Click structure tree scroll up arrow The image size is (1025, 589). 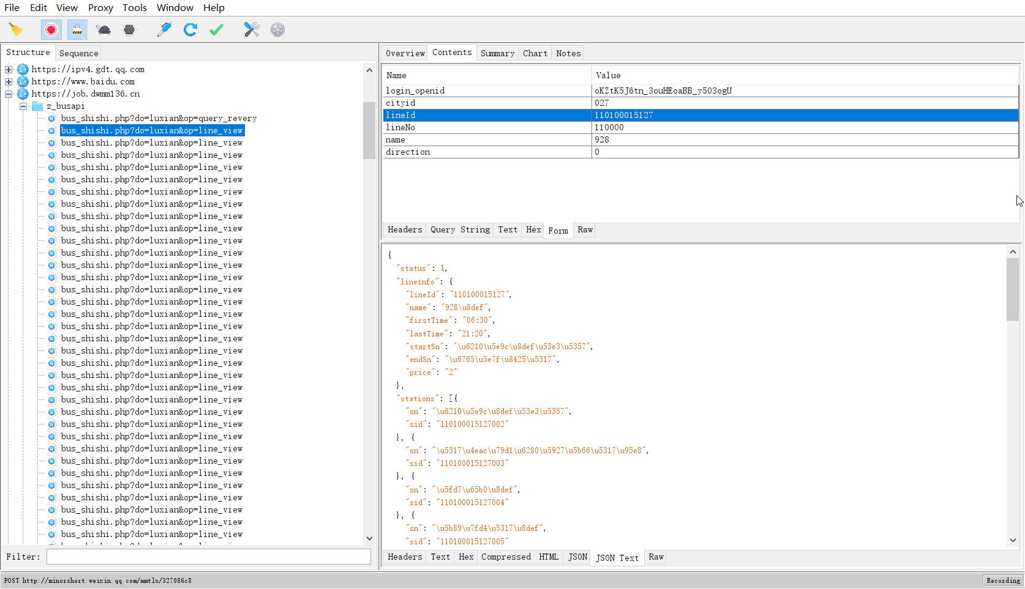click(x=369, y=70)
